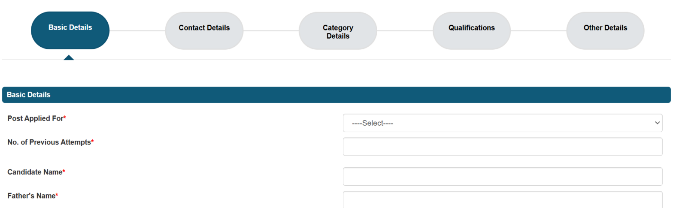This screenshot has height=208, width=673.
Task: Click into the Candidate Name text box
Action: (502, 177)
